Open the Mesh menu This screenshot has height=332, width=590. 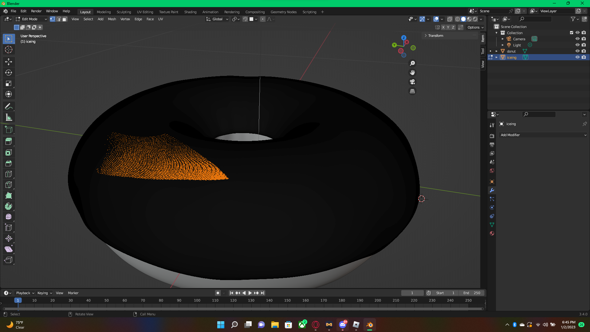pyautogui.click(x=112, y=19)
